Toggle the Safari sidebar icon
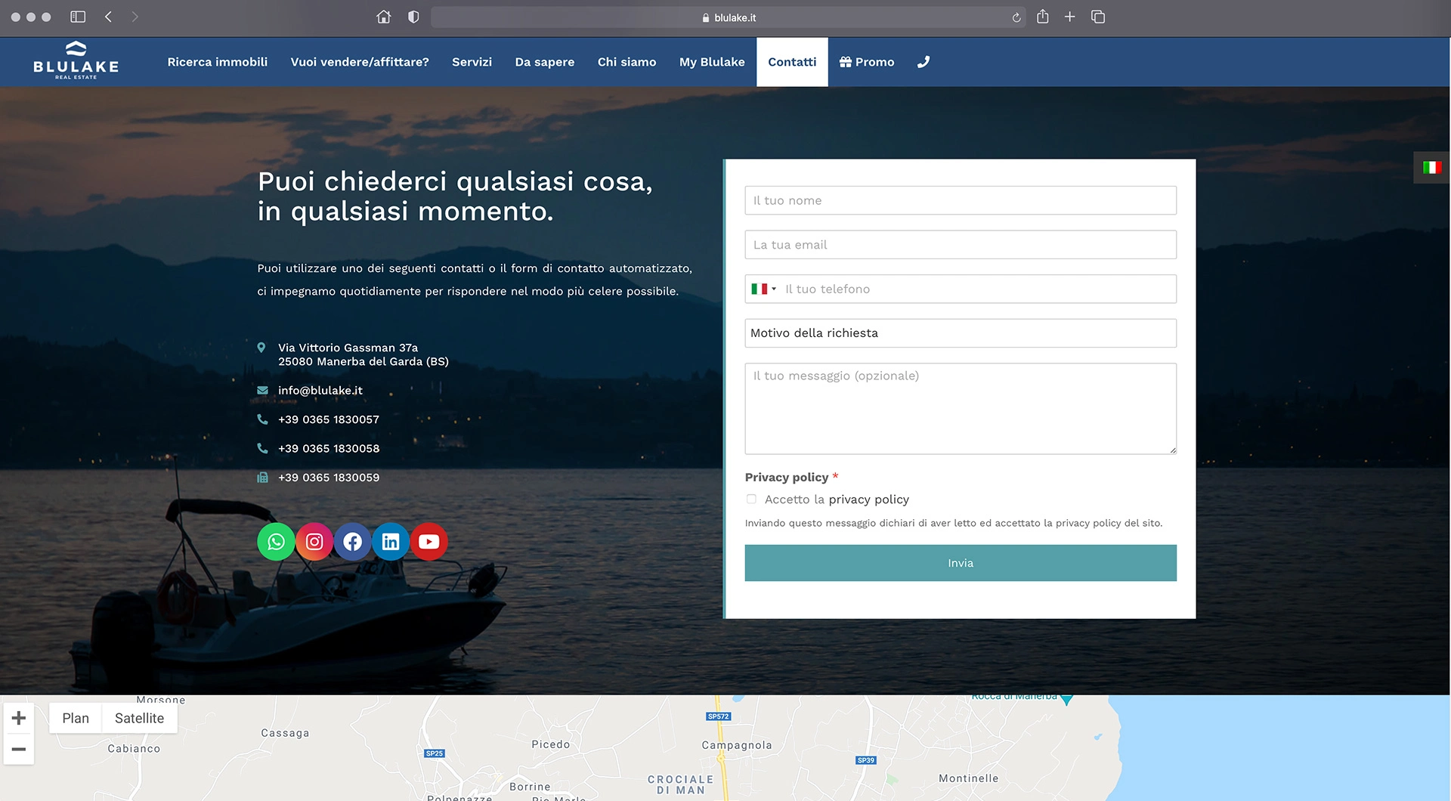This screenshot has height=801, width=1451. [x=78, y=17]
